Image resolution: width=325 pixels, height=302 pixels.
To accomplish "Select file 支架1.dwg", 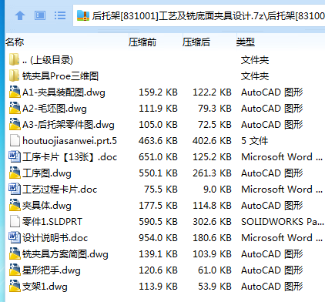I will (45, 287).
